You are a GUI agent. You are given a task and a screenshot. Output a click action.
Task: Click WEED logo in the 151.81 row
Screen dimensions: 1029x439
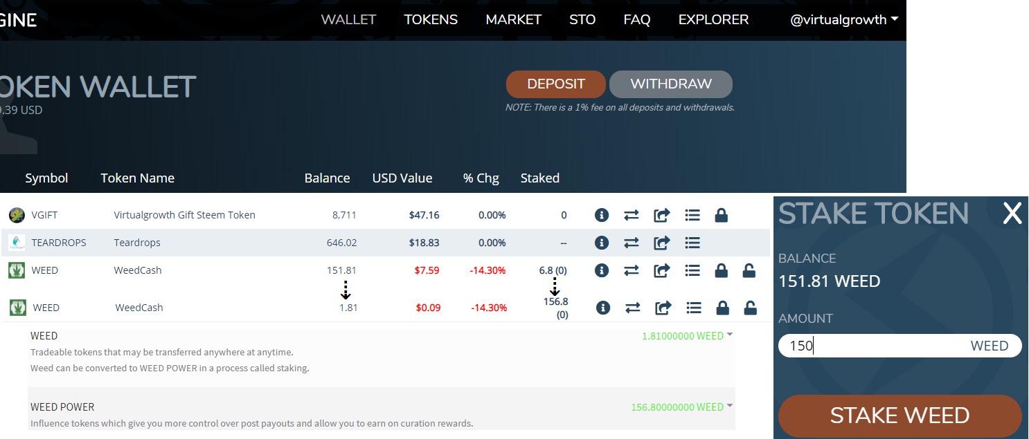(17, 270)
